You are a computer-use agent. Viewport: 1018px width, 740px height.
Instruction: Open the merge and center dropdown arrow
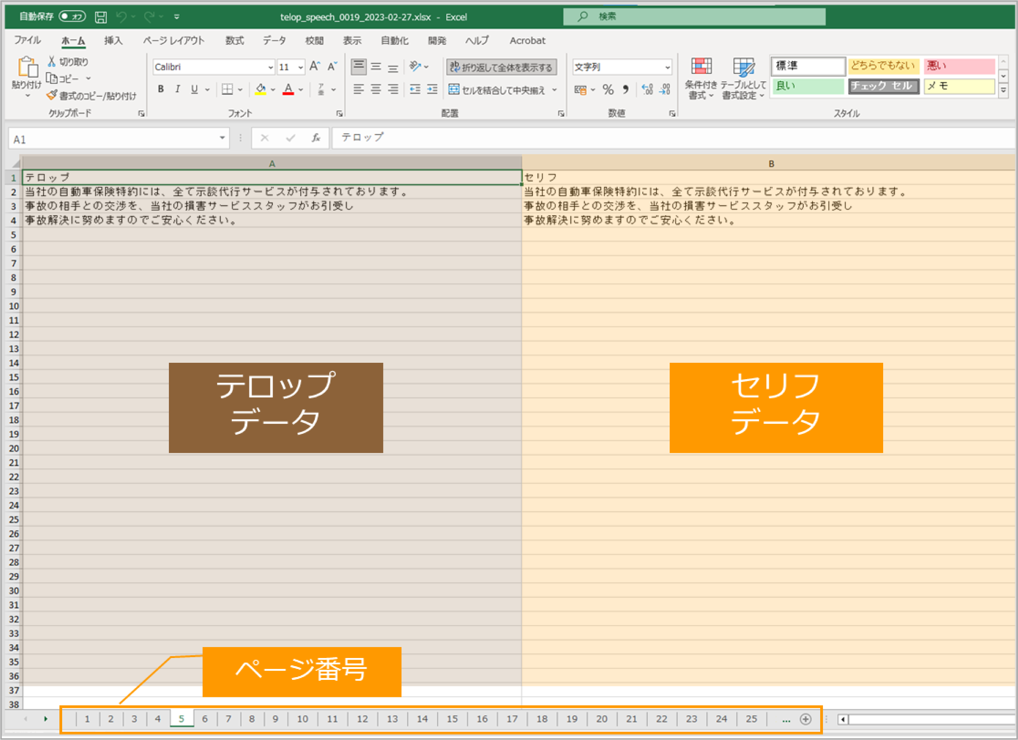(x=554, y=90)
